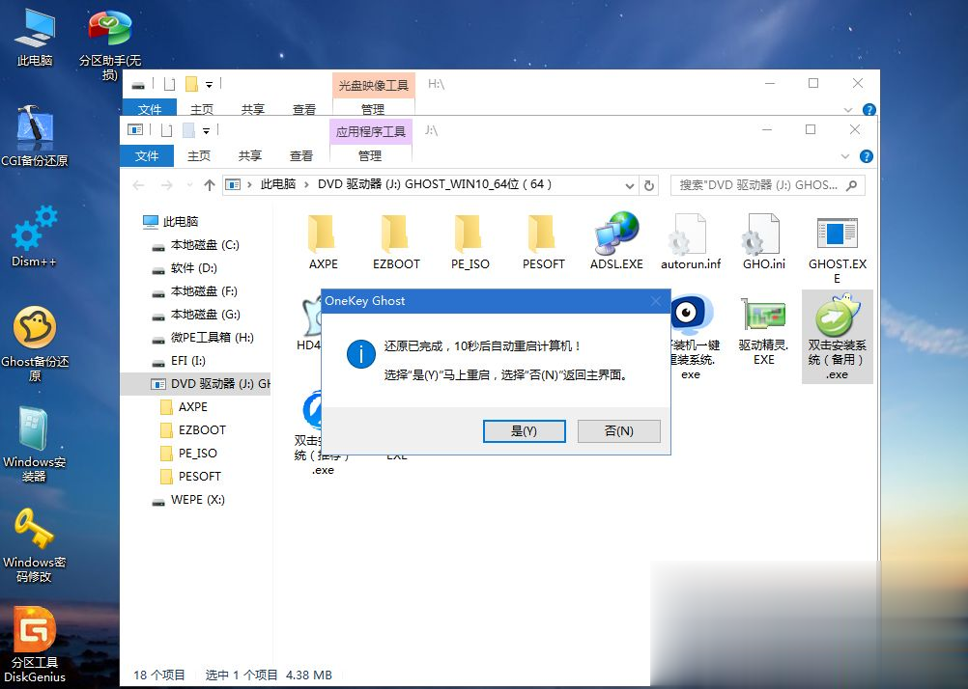Screen dimensions: 968x689
Task: Open 文件 menu in H:\ window
Action: 150,109
